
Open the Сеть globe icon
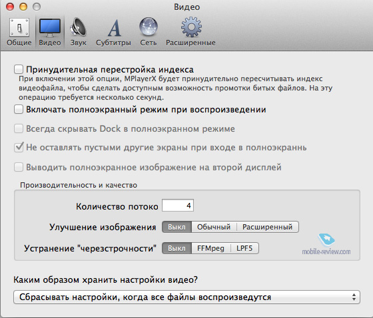[148, 27]
